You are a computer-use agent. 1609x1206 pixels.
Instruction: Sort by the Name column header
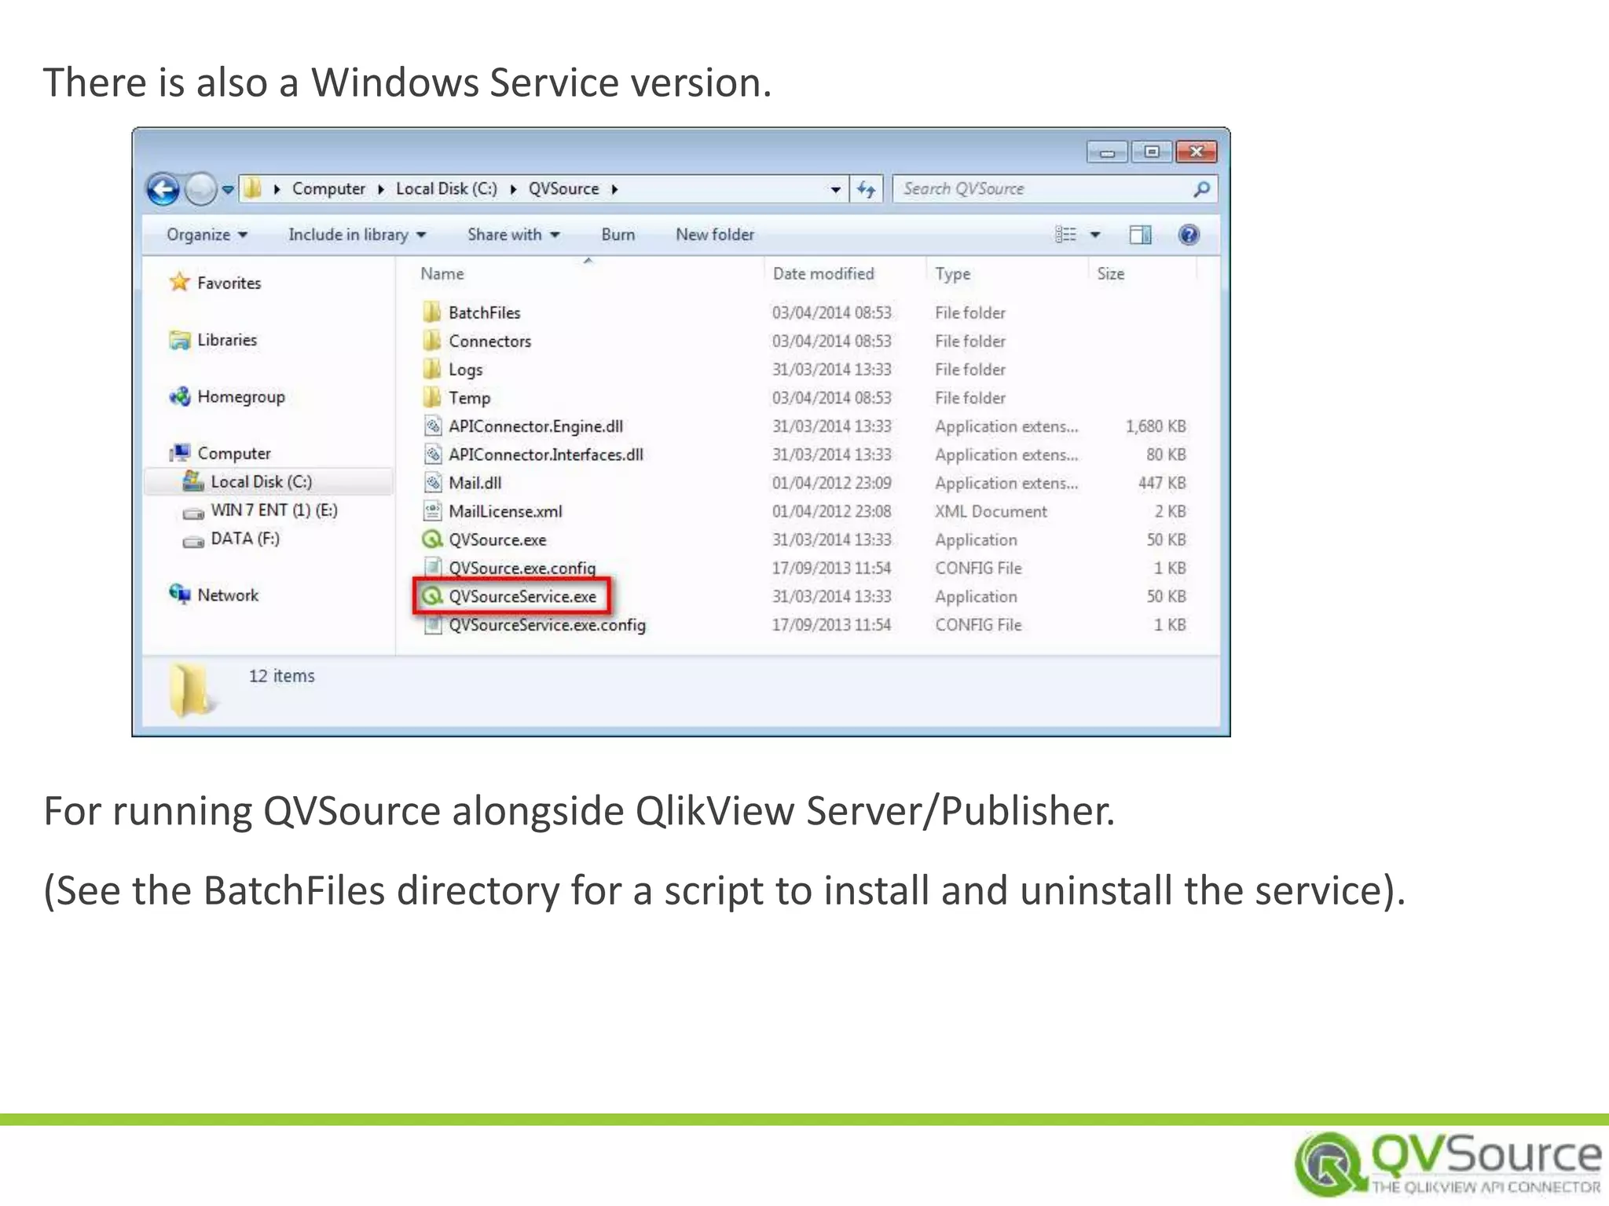[442, 274]
